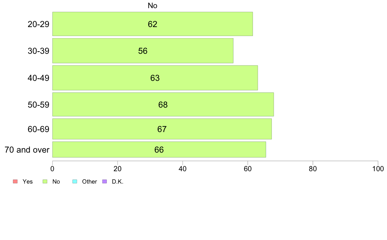Select the 60-69 bar showing 67

pyautogui.click(x=162, y=129)
